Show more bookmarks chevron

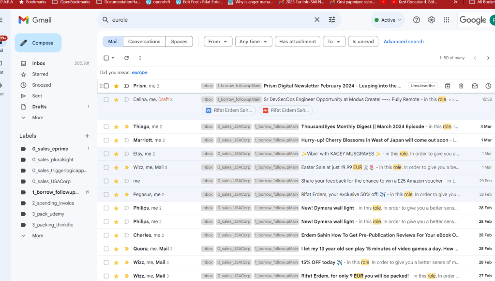tap(455, 2)
